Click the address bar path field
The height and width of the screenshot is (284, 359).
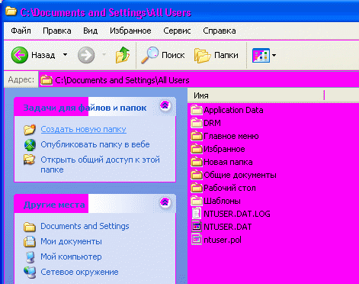[199, 80]
